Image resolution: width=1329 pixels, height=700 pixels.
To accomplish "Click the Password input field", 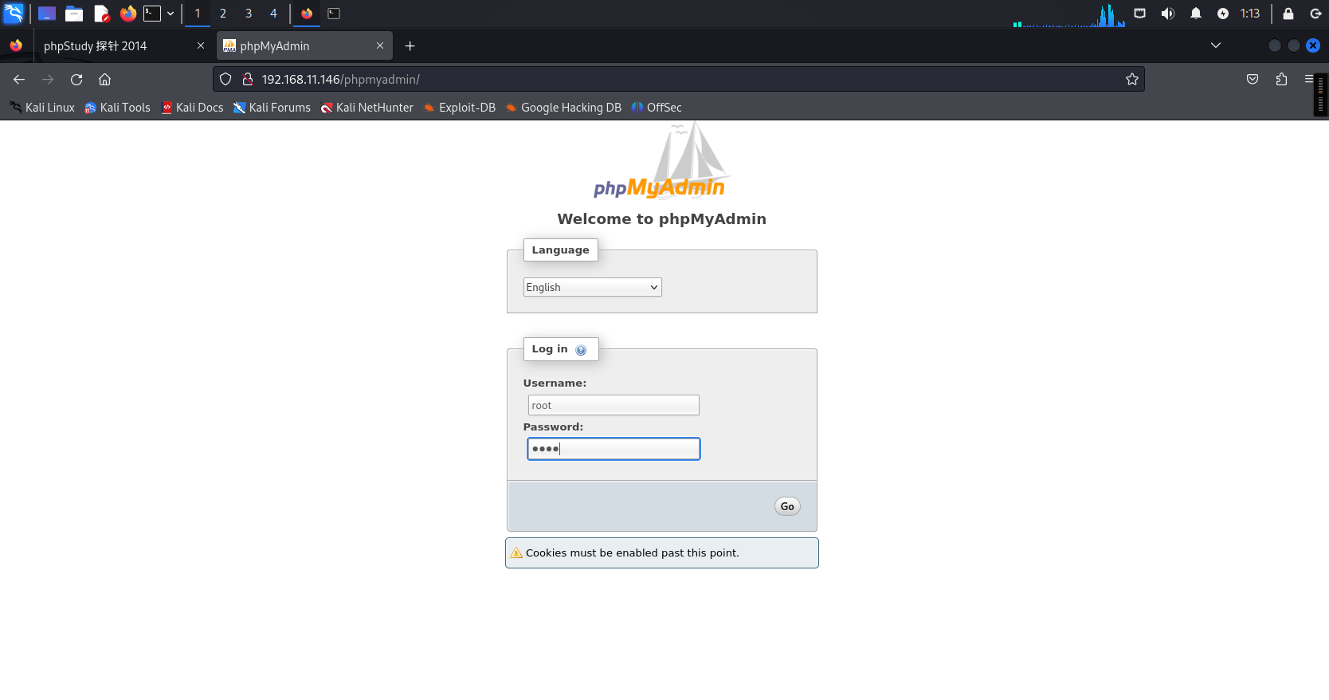I will (614, 449).
